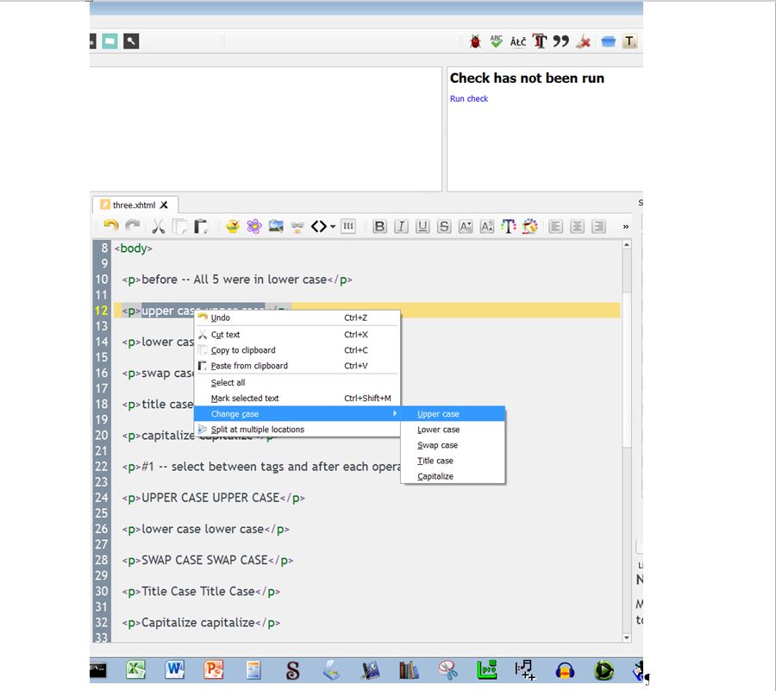Toggle Italic formatting button
The image size is (776, 691).
point(401,226)
